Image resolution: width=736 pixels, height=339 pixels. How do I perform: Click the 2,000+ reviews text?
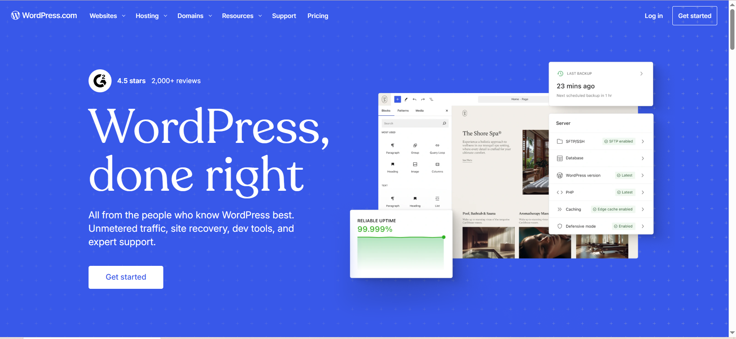click(x=176, y=81)
